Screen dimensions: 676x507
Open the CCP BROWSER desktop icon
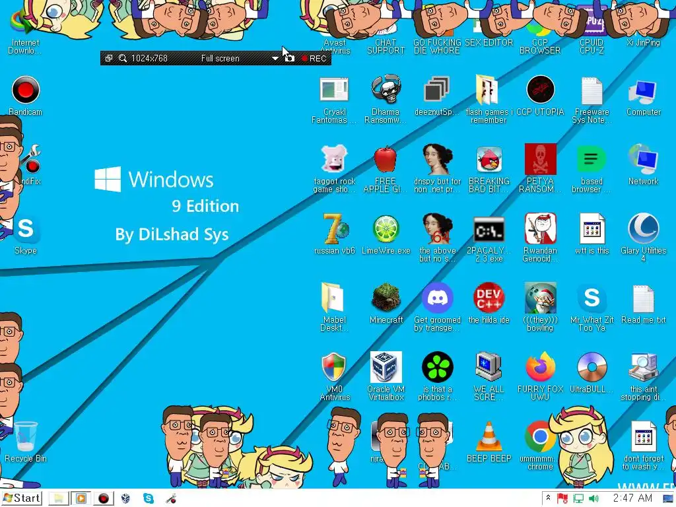click(540, 47)
